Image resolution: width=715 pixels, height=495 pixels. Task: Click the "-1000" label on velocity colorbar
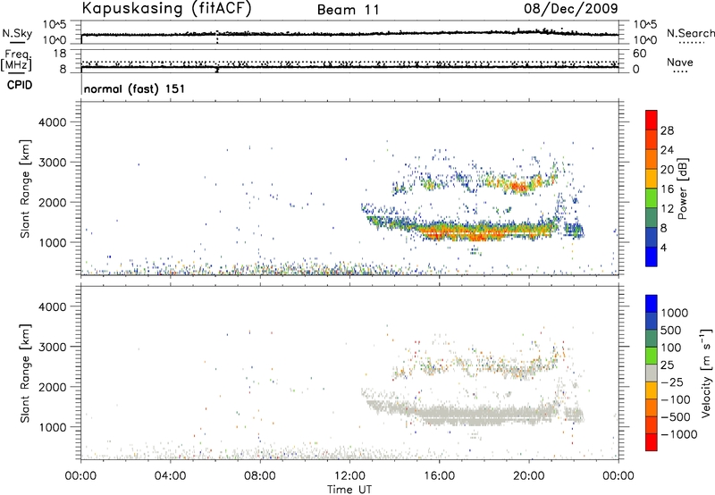[x=679, y=434]
